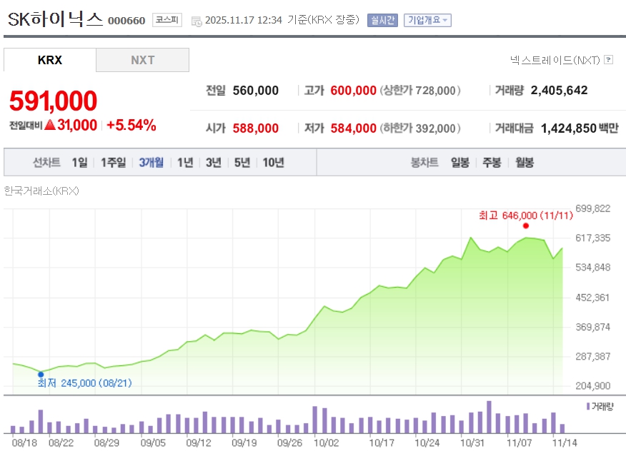Click the 코스피 market badge
This screenshot has height=456, width=626.
(x=167, y=20)
